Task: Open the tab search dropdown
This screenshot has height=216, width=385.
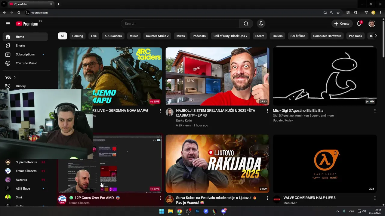Action: point(4,4)
